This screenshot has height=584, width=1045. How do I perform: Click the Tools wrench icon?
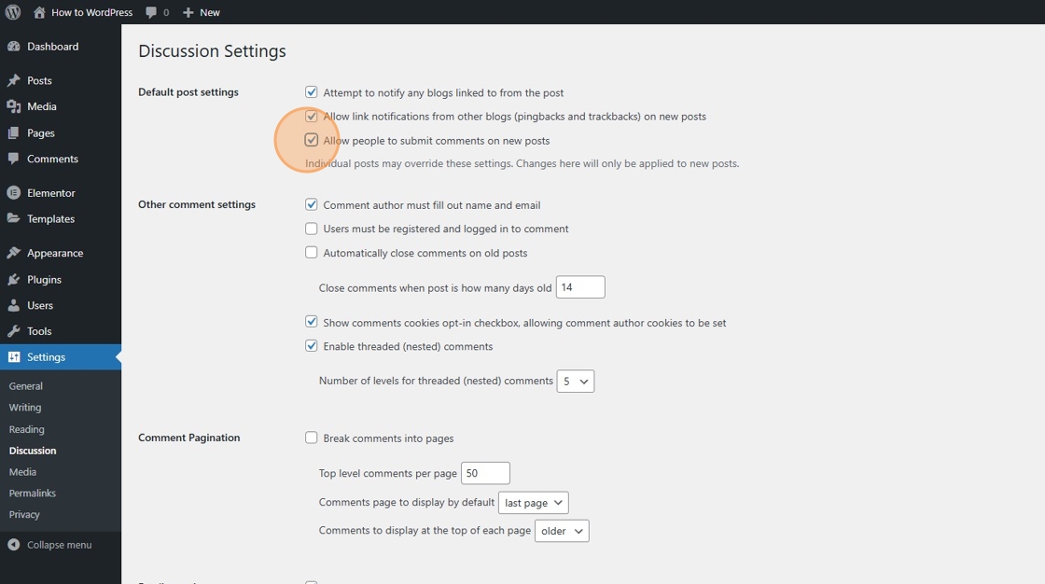13,331
